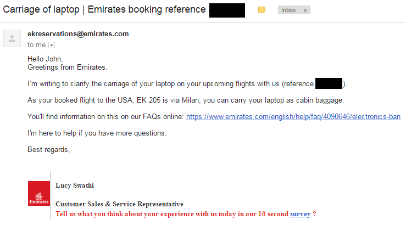Remove the Inbox label with x

305,10
